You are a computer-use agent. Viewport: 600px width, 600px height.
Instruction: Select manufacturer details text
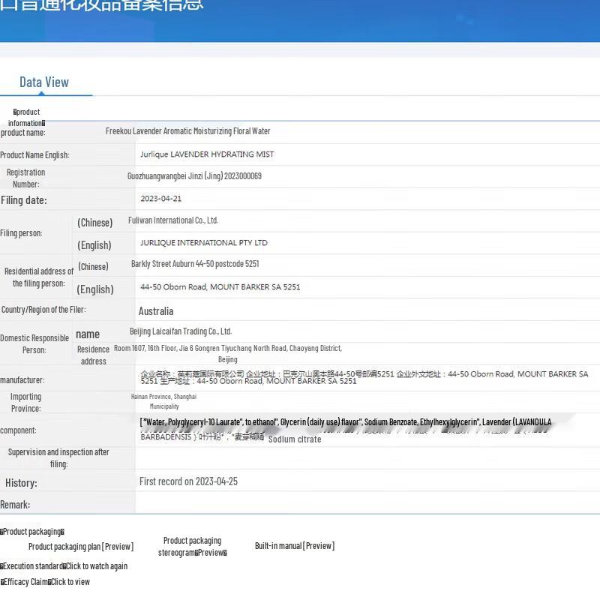[364, 377]
